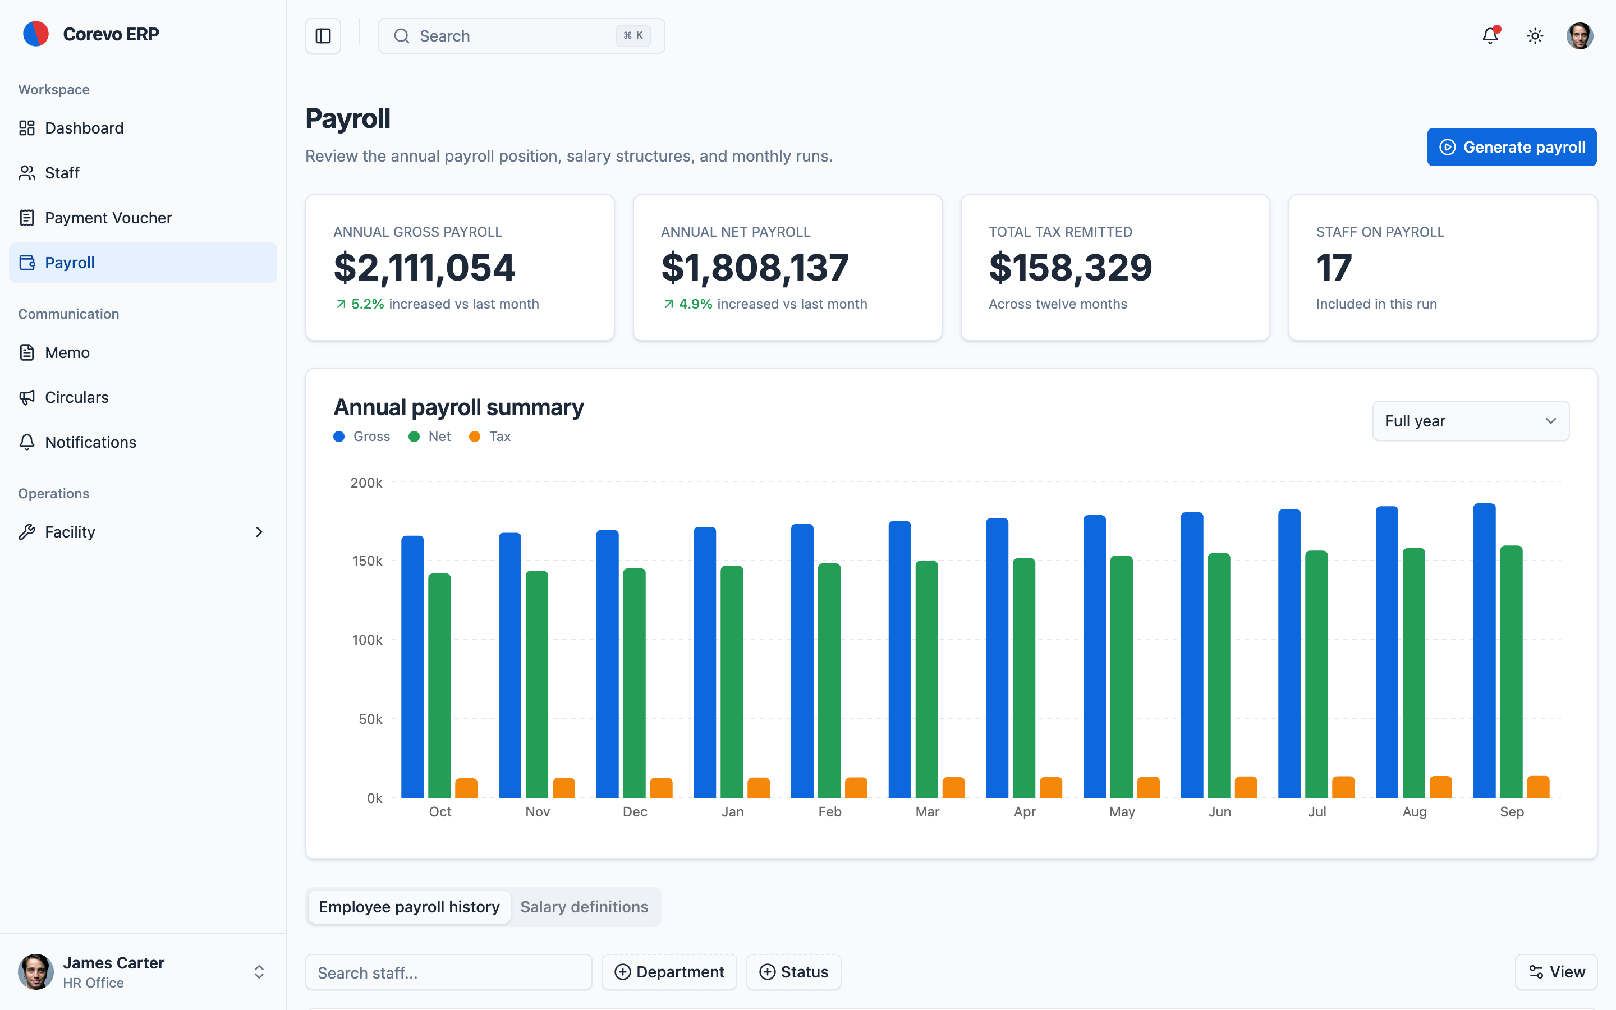Click the Circulars megaphone icon
This screenshot has height=1010, width=1616.
pos(27,397)
